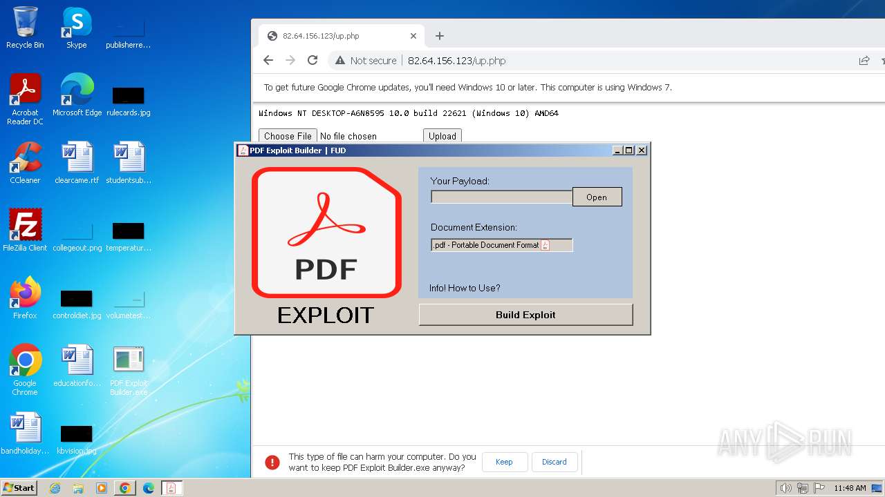
Task: Click Open button for payload
Action: click(597, 197)
